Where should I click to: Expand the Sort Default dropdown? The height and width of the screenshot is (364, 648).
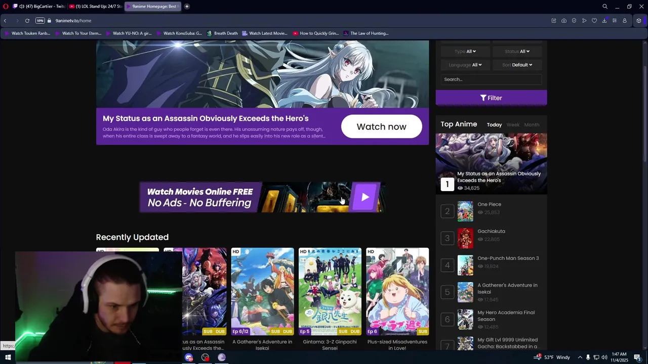point(517,65)
